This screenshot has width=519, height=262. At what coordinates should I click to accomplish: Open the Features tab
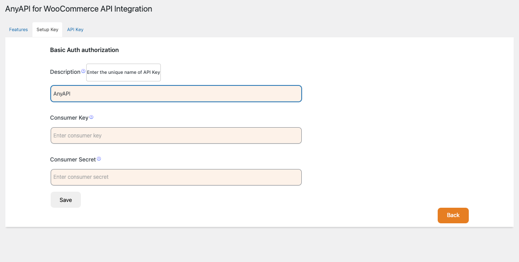19,30
